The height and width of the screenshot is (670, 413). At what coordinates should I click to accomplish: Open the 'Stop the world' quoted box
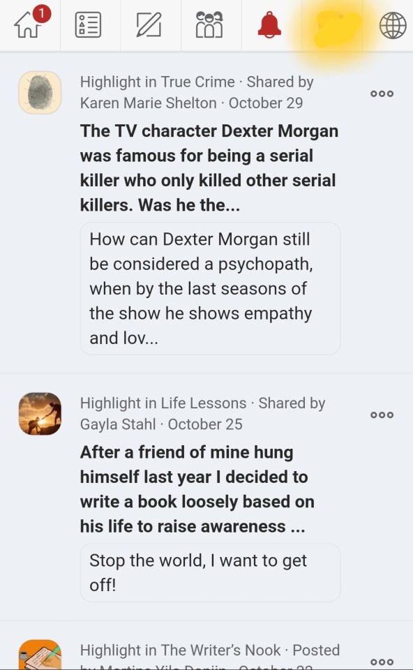[x=210, y=572]
